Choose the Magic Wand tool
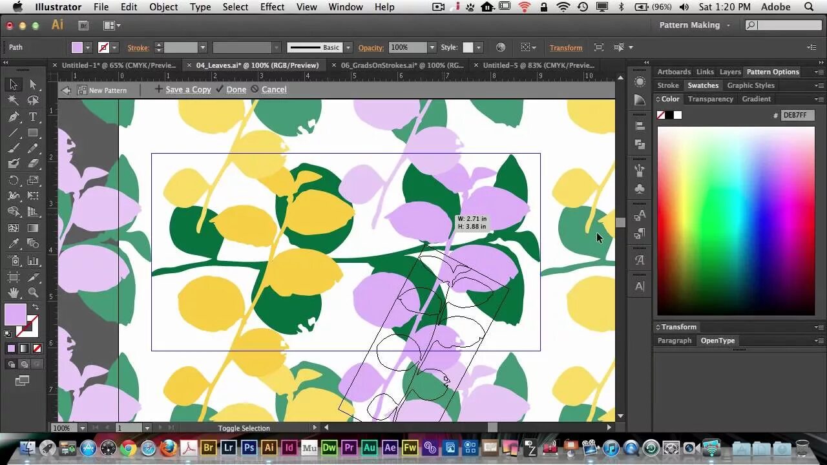The image size is (827, 465). pos(14,100)
